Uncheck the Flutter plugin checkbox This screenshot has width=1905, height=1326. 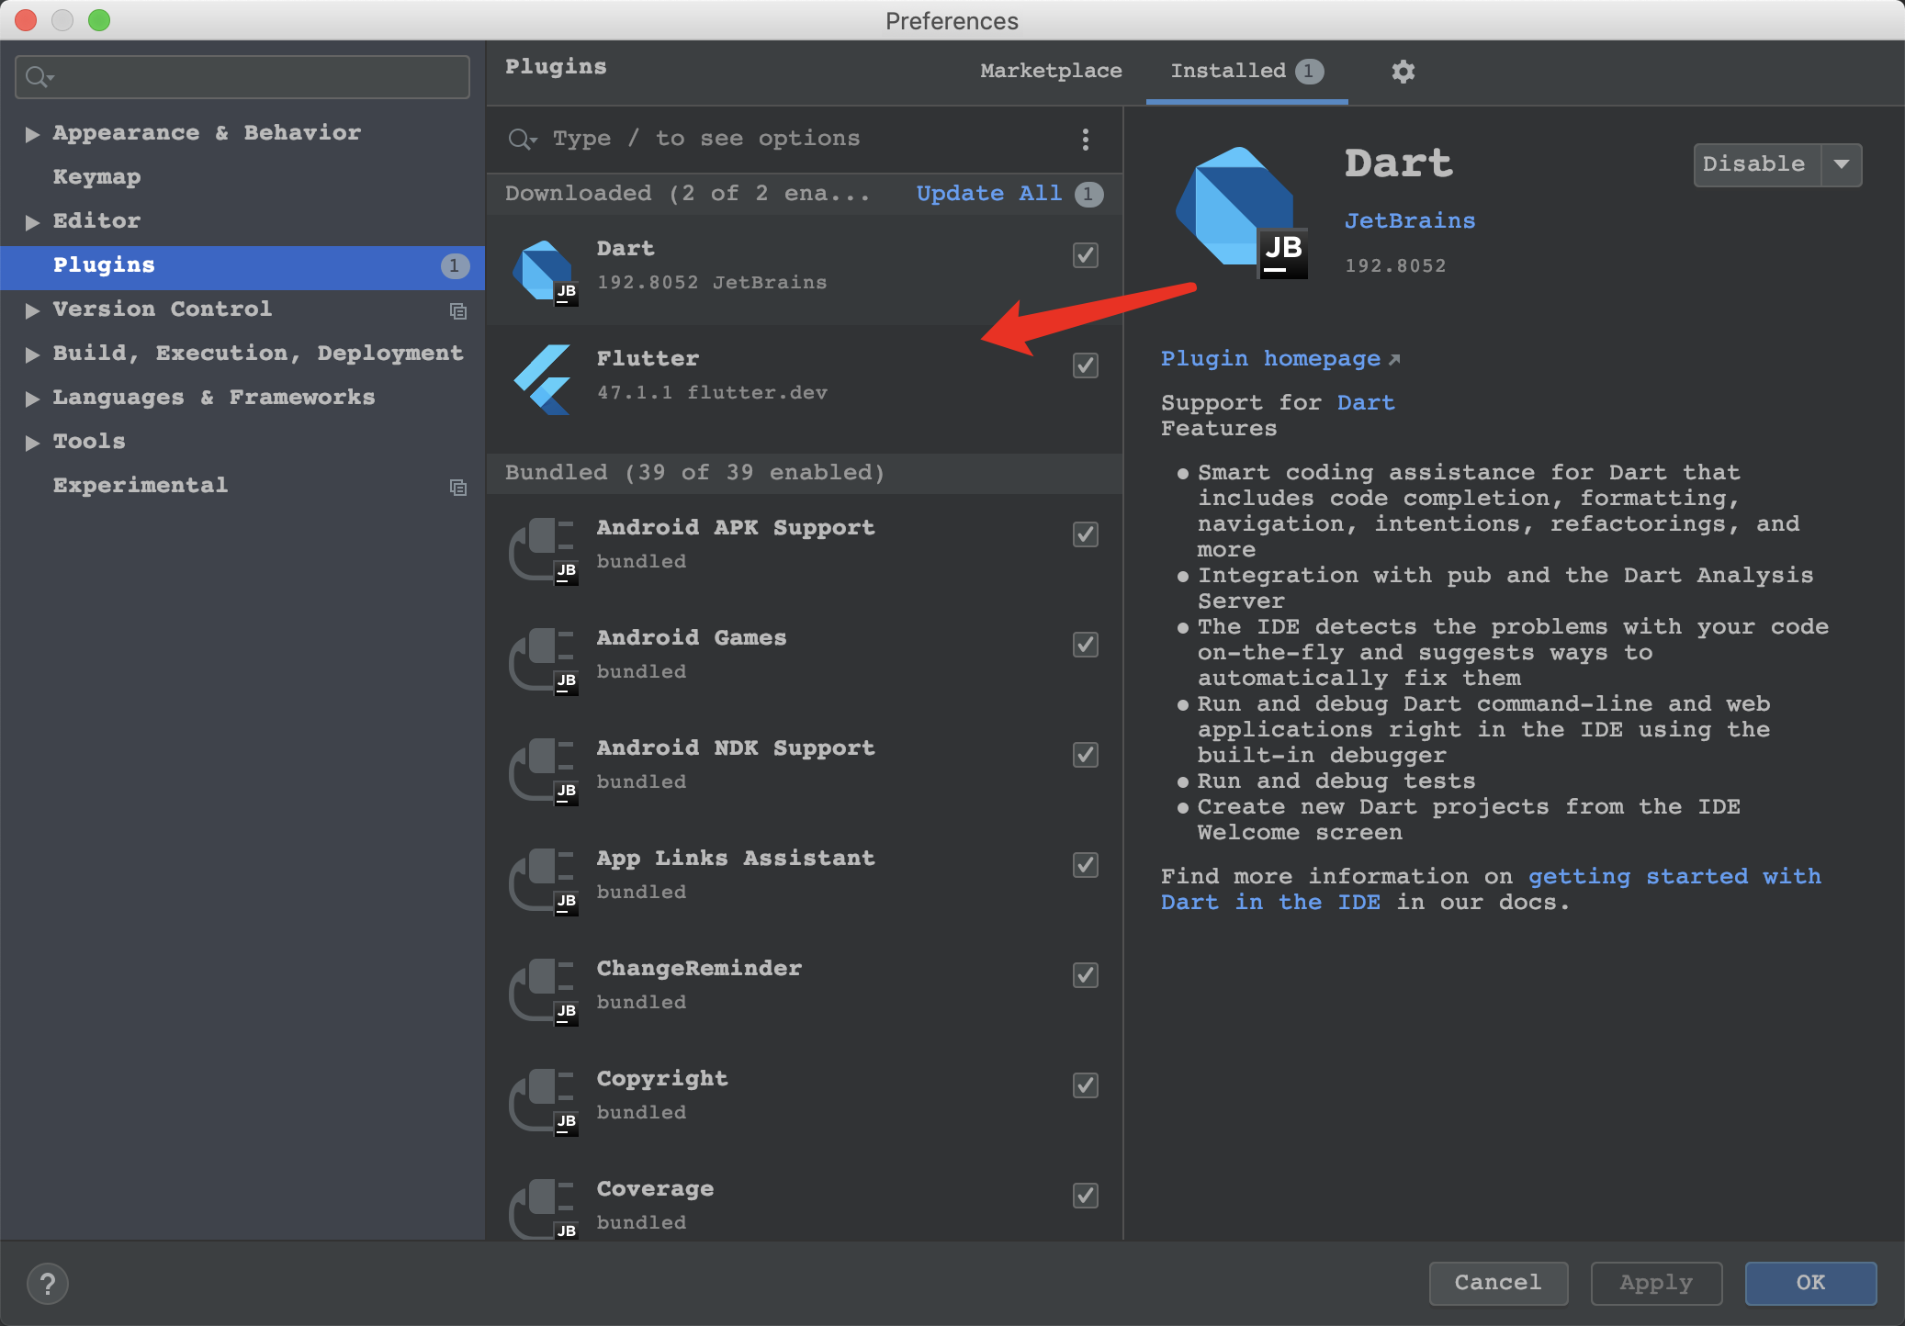click(1085, 365)
